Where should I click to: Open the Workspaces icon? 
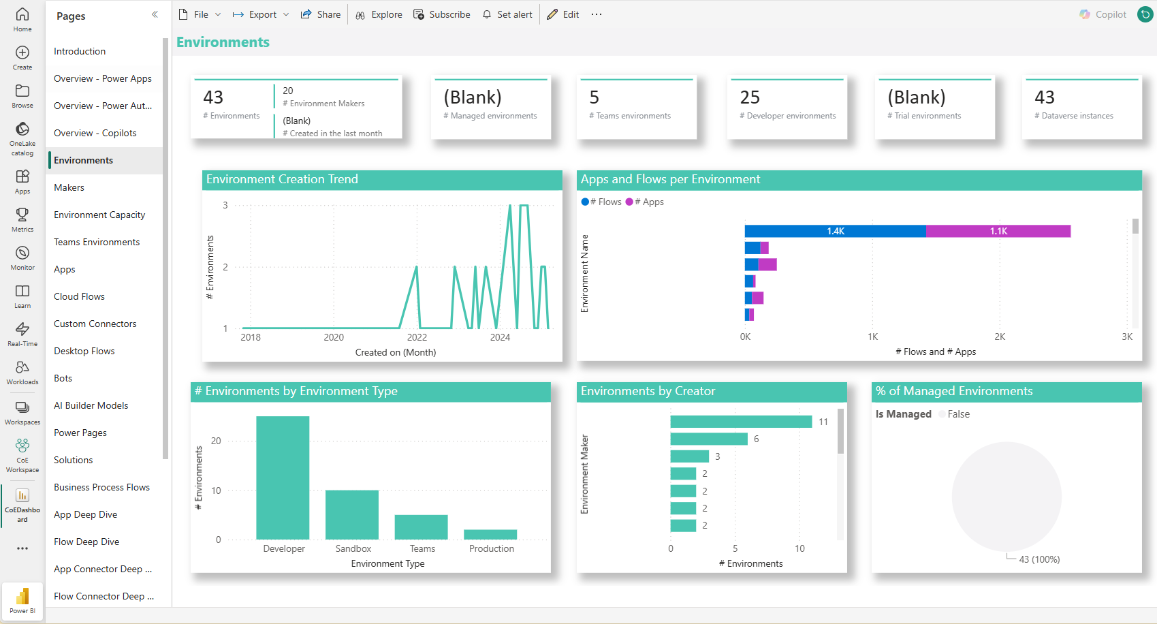click(x=22, y=407)
